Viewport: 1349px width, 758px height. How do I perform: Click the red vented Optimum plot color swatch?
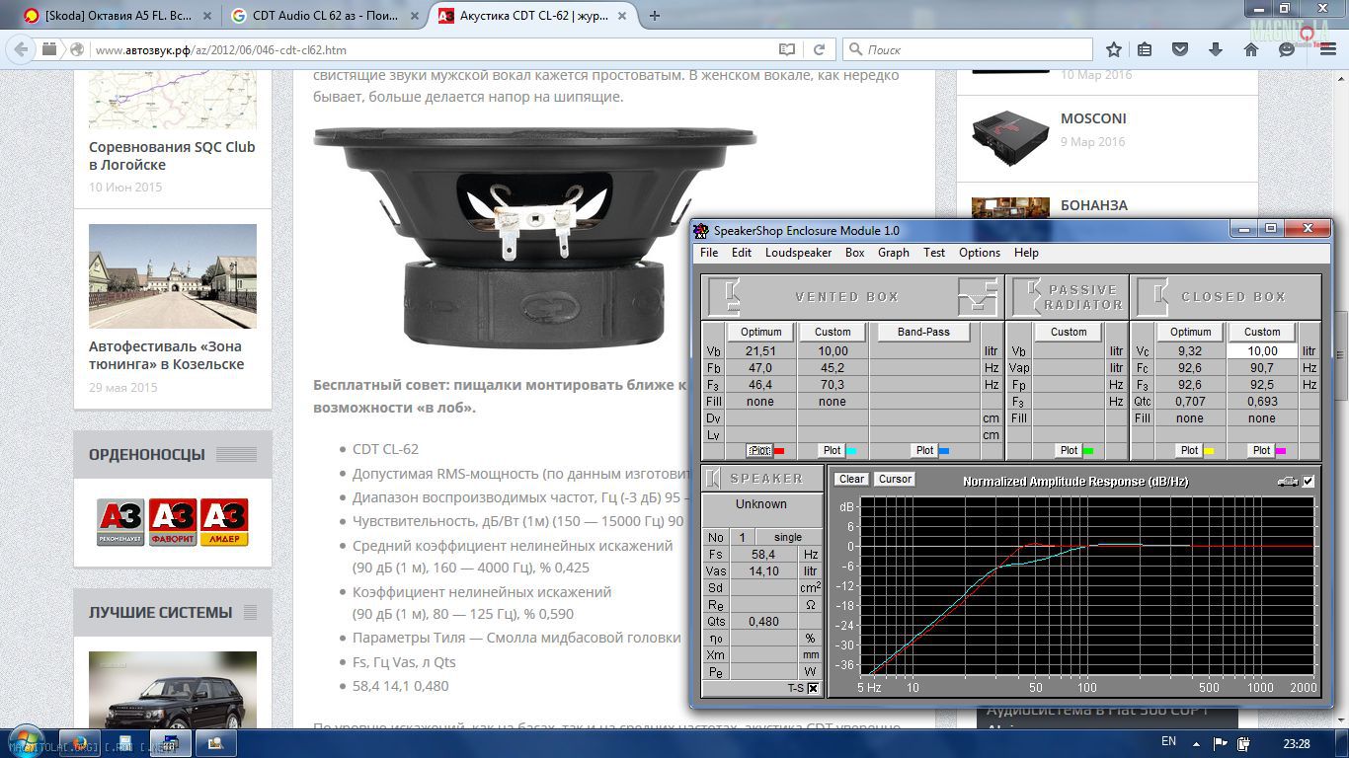pyautogui.click(x=779, y=450)
